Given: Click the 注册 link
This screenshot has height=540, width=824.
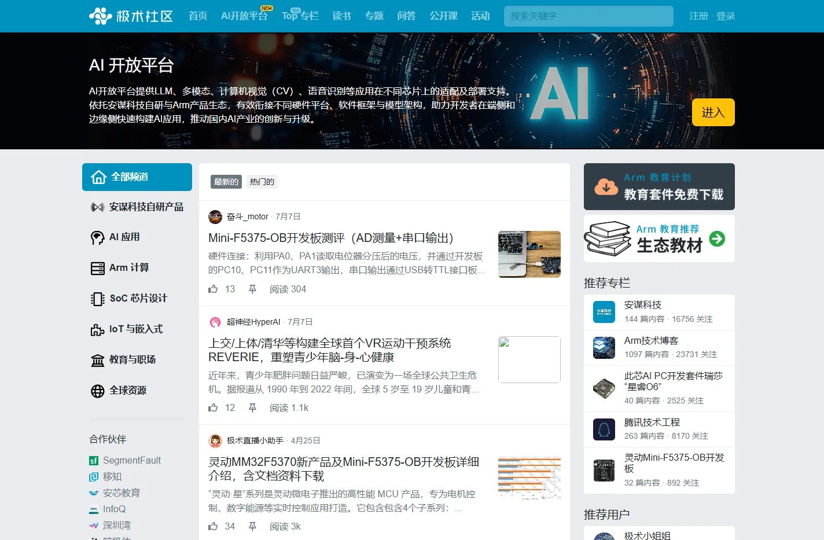Looking at the screenshot, I should [698, 16].
